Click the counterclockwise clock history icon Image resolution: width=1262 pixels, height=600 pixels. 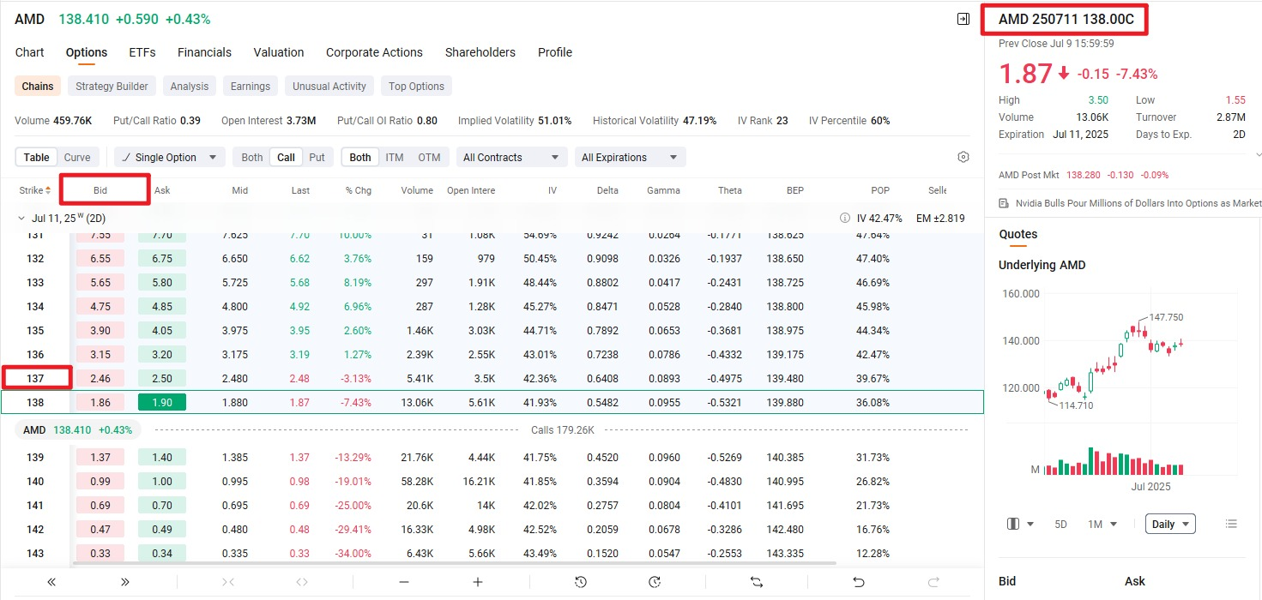pyautogui.click(x=581, y=582)
